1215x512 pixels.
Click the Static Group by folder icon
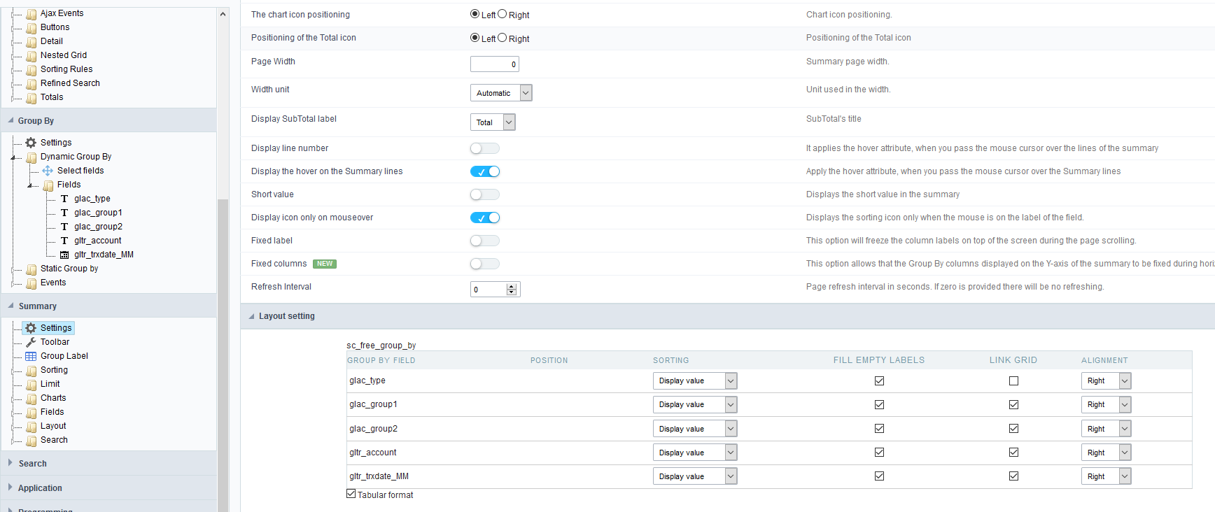pos(31,269)
